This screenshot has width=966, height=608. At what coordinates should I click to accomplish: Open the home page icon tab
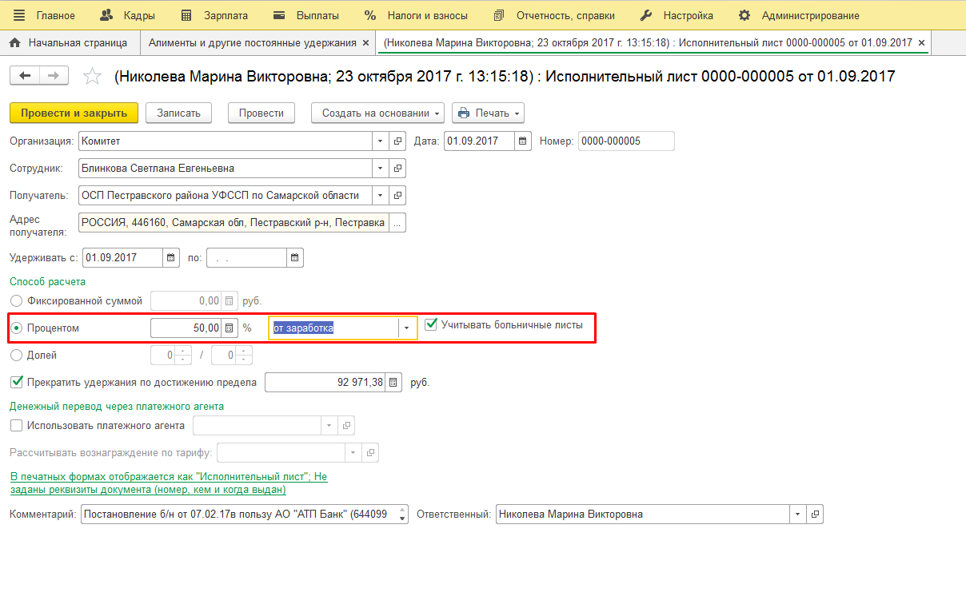coord(14,42)
